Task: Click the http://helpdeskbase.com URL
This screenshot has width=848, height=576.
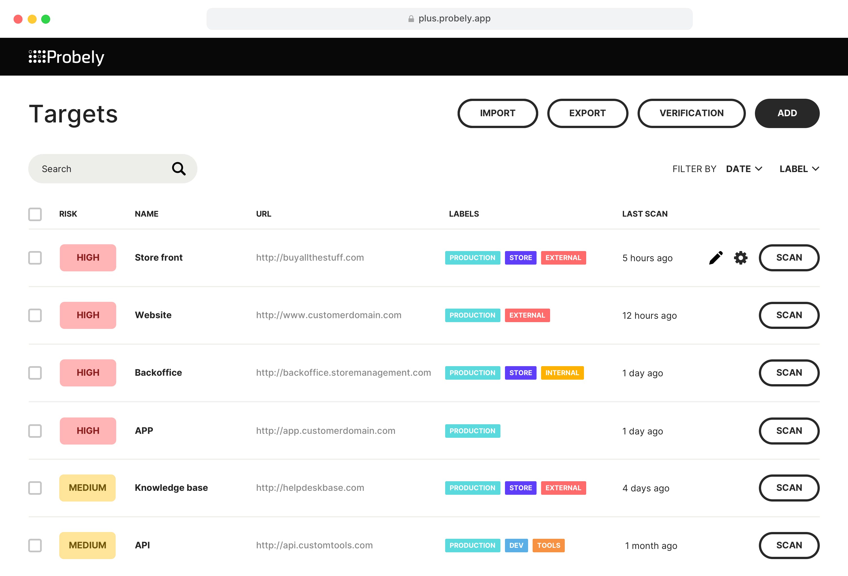Action: click(x=310, y=488)
